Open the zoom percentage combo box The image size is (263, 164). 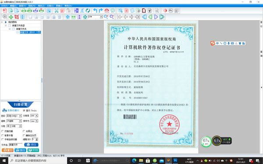(95, 17)
